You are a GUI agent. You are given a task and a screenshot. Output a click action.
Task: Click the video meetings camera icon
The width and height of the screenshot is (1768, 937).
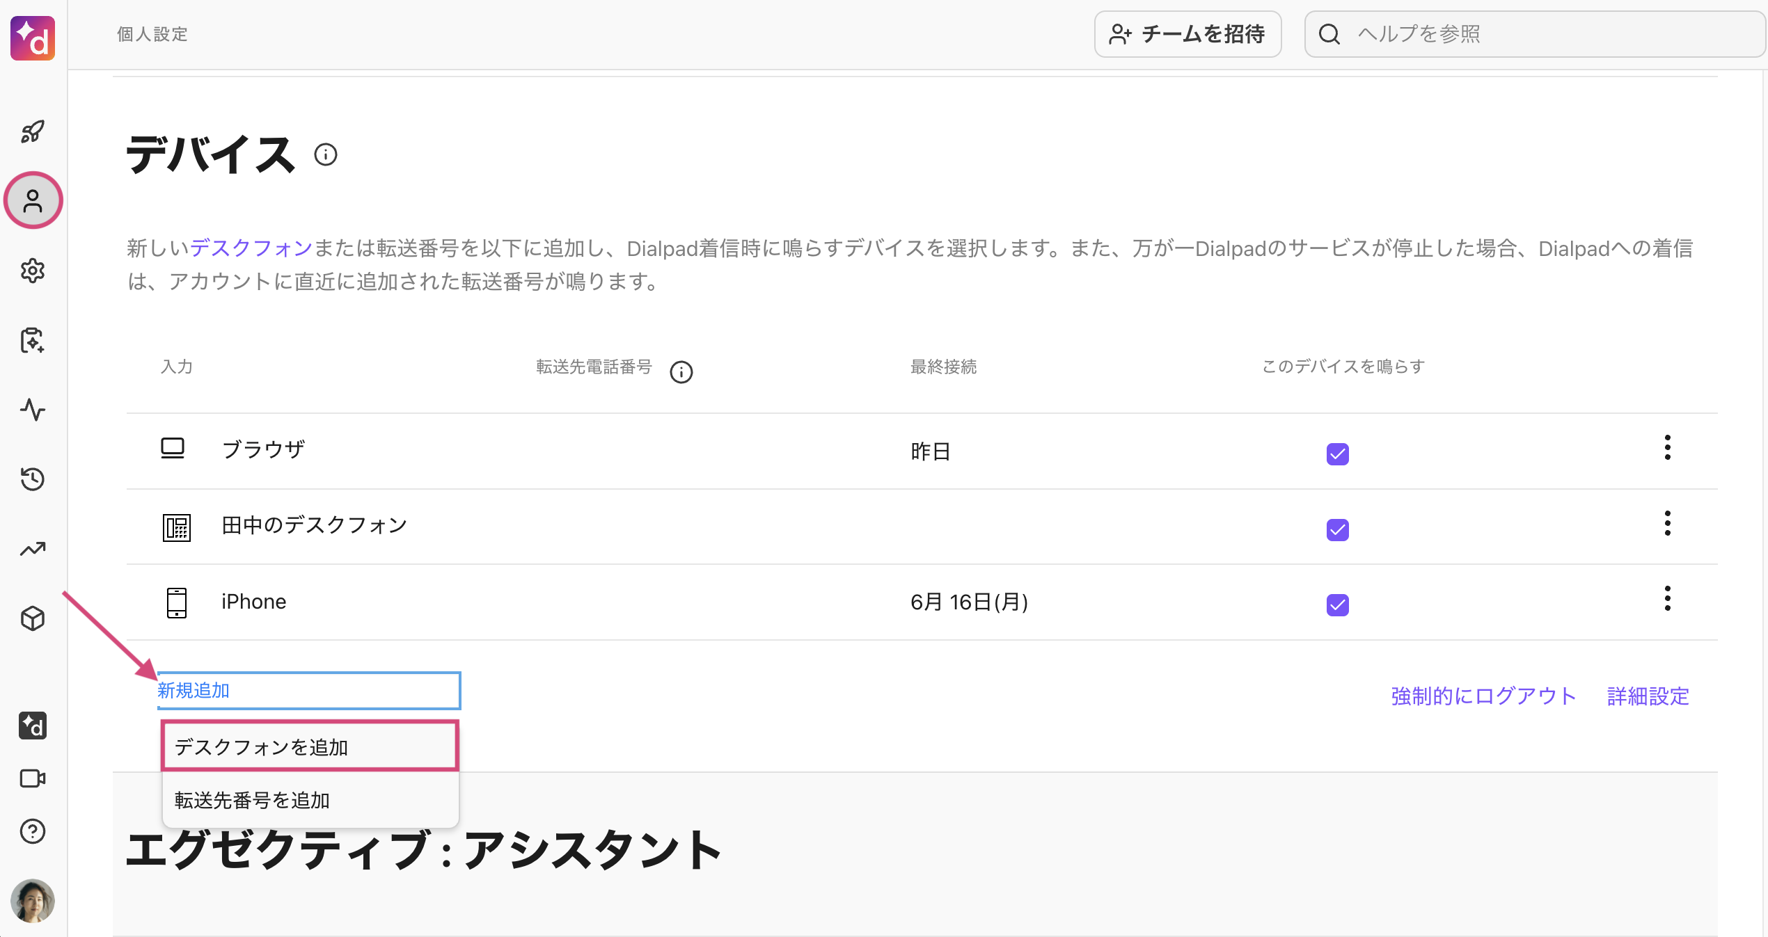click(33, 778)
